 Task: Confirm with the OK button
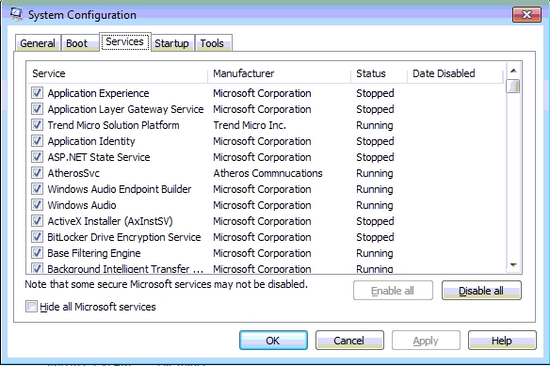[x=273, y=341]
